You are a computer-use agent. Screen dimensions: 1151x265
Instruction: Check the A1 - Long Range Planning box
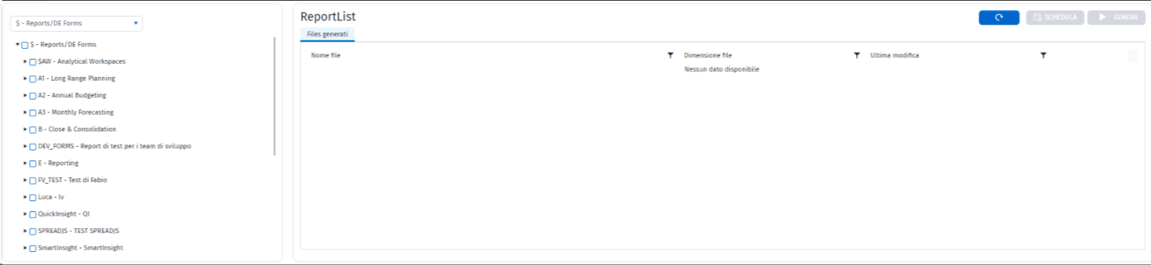pos(33,78)
